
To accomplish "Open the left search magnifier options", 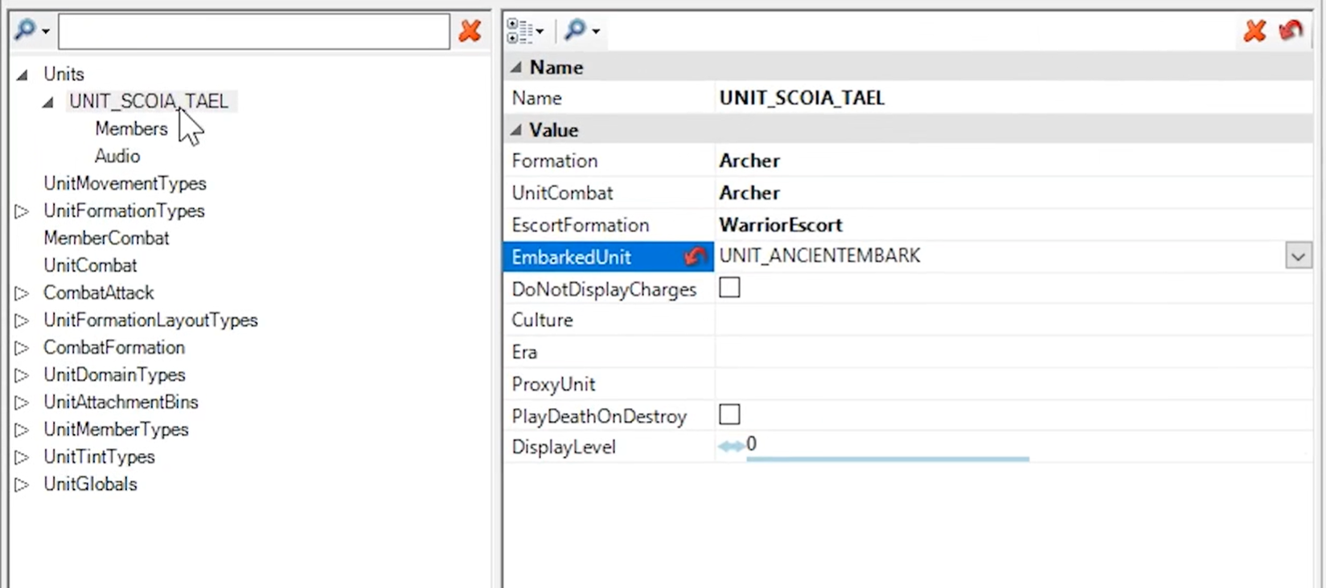I will [x=33, y=31].
